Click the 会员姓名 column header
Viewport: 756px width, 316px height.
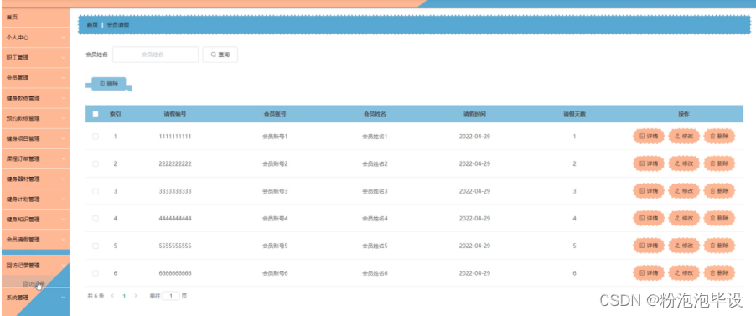point(375,114)
